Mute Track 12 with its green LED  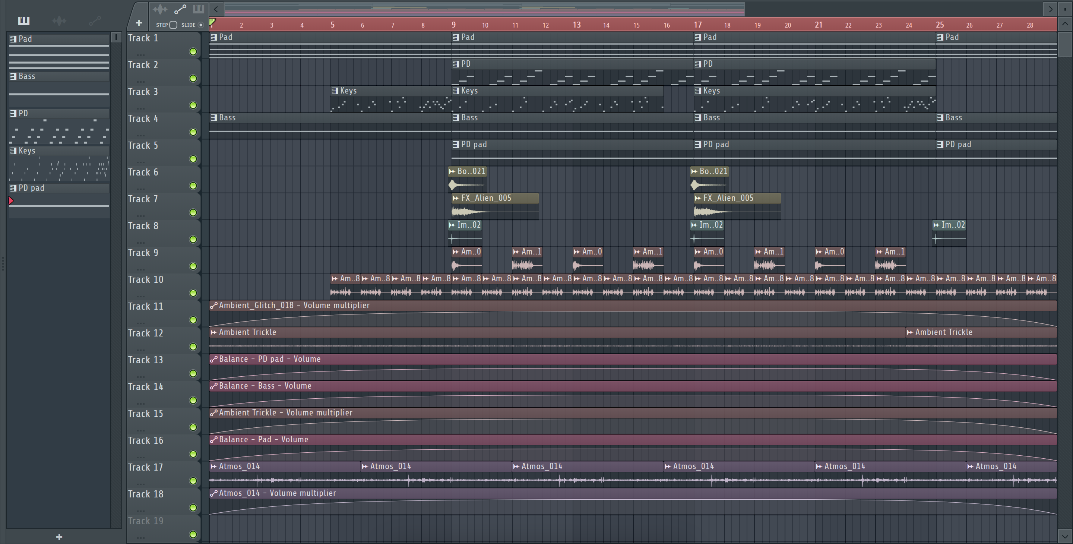tap(193, 347)
